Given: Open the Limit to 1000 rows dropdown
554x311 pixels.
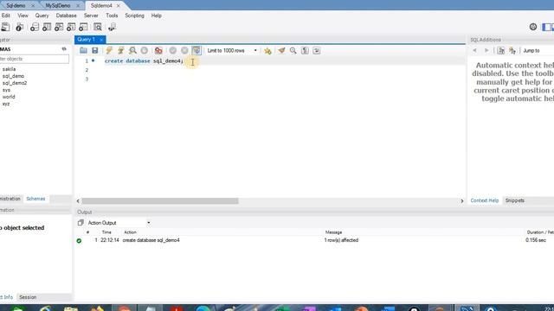Looking at the screenshot, I should (x=232, y=50).
